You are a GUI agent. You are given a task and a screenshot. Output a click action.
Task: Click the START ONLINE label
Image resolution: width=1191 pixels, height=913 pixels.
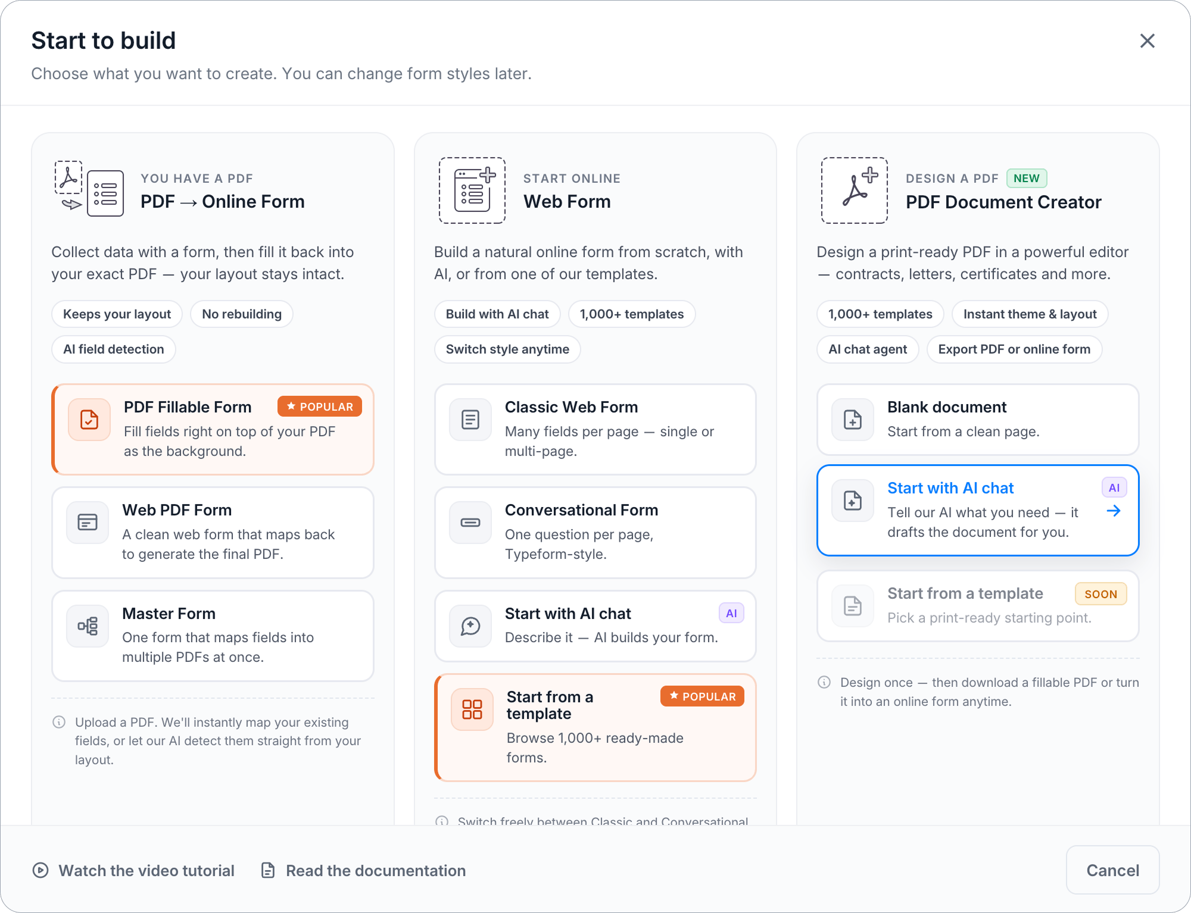tap(572, 179)
